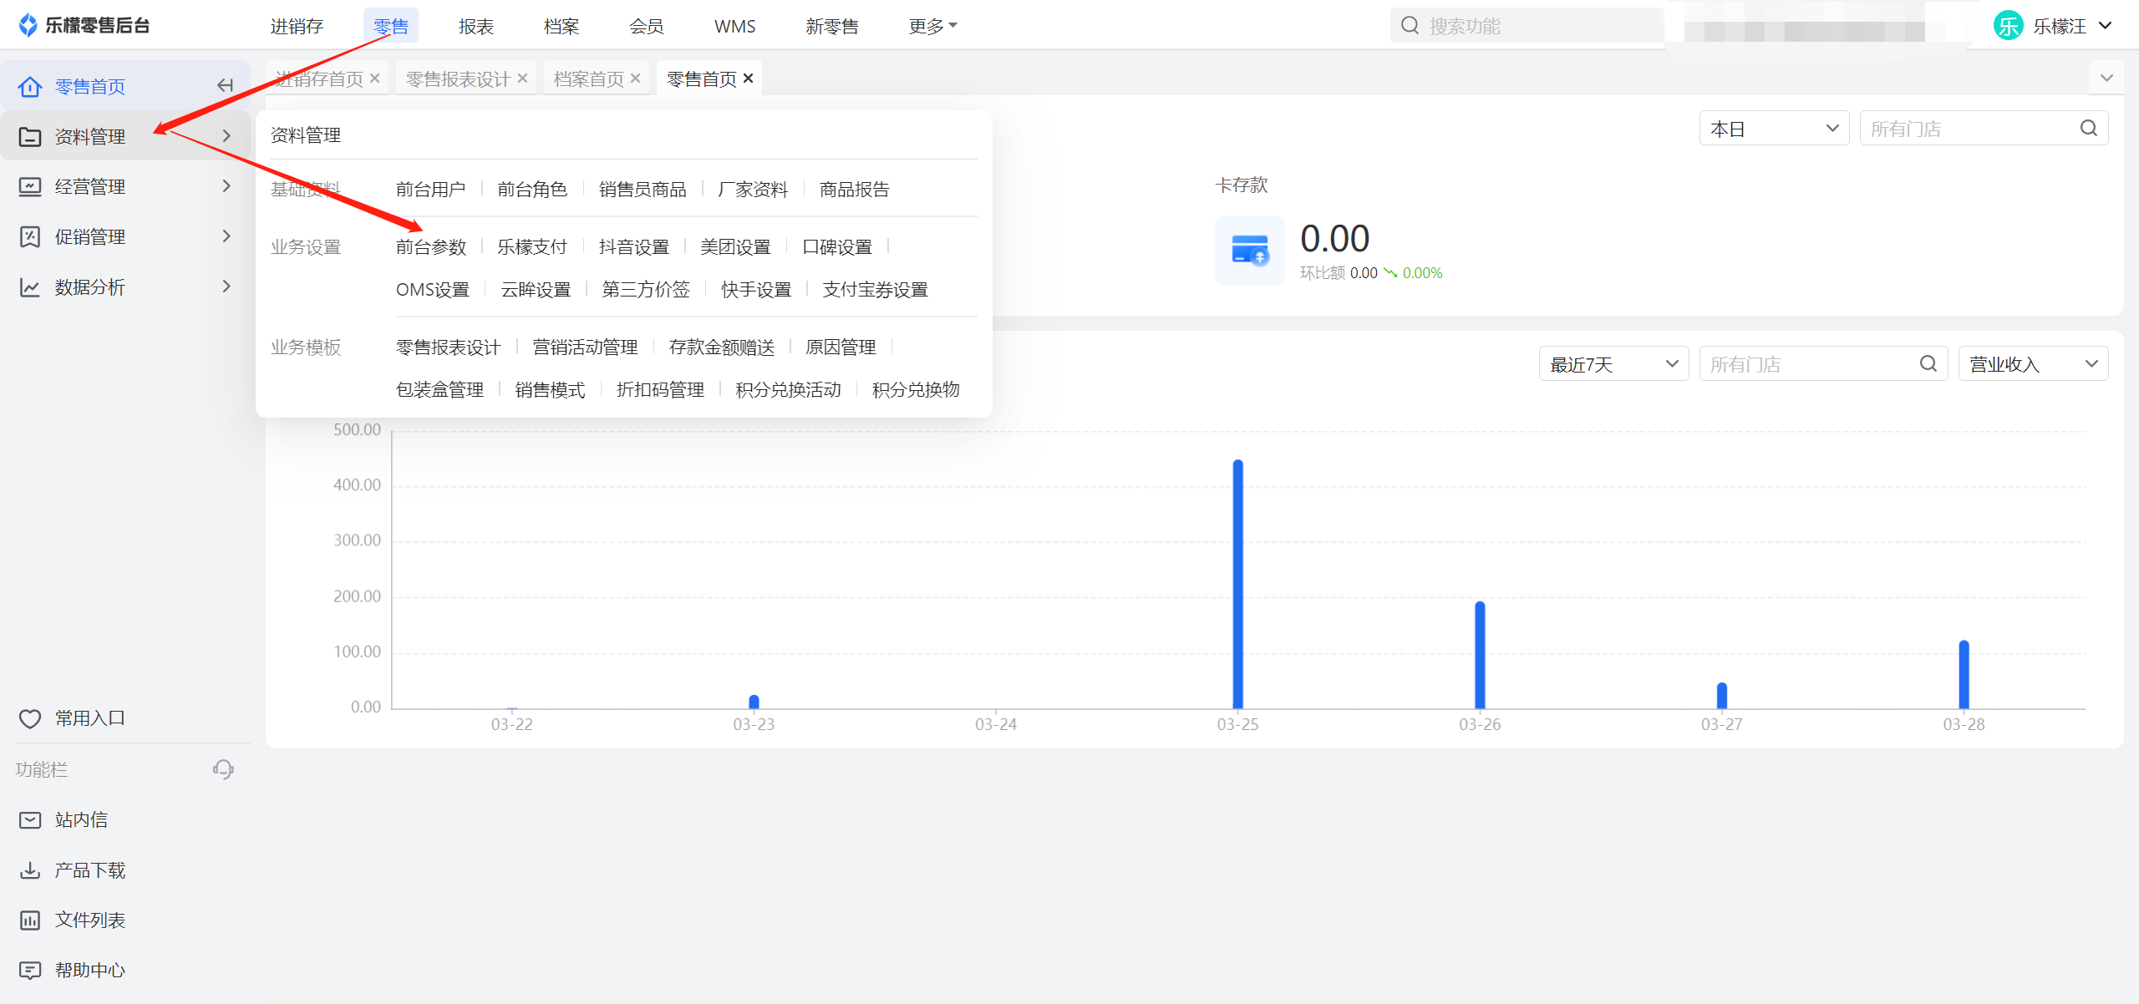2139x1004 pixels.
Task: Click the customer service headset icon
Action: (223, 768)
